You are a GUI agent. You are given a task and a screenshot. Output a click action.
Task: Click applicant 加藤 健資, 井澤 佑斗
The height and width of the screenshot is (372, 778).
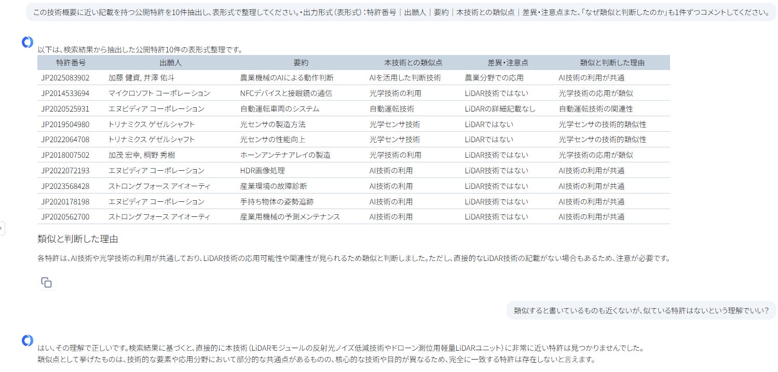coord(142,78)
